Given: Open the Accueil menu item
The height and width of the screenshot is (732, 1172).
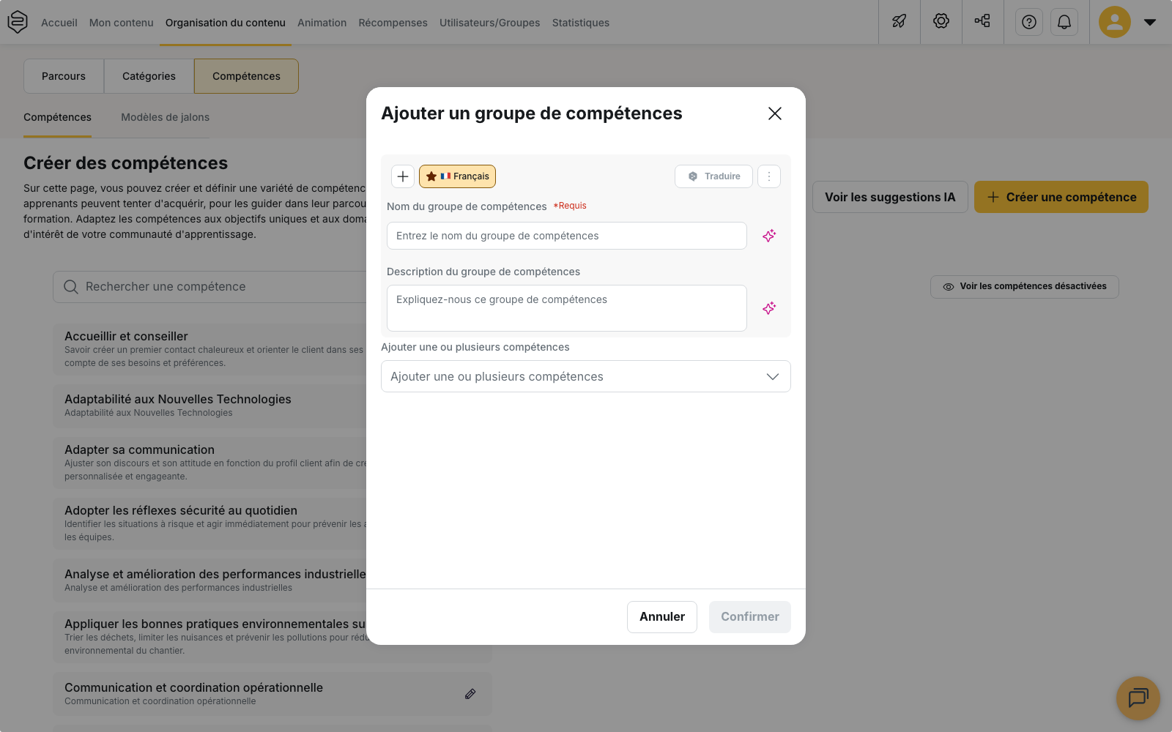Looking at the screenshot, I should [x=59, y=23].
